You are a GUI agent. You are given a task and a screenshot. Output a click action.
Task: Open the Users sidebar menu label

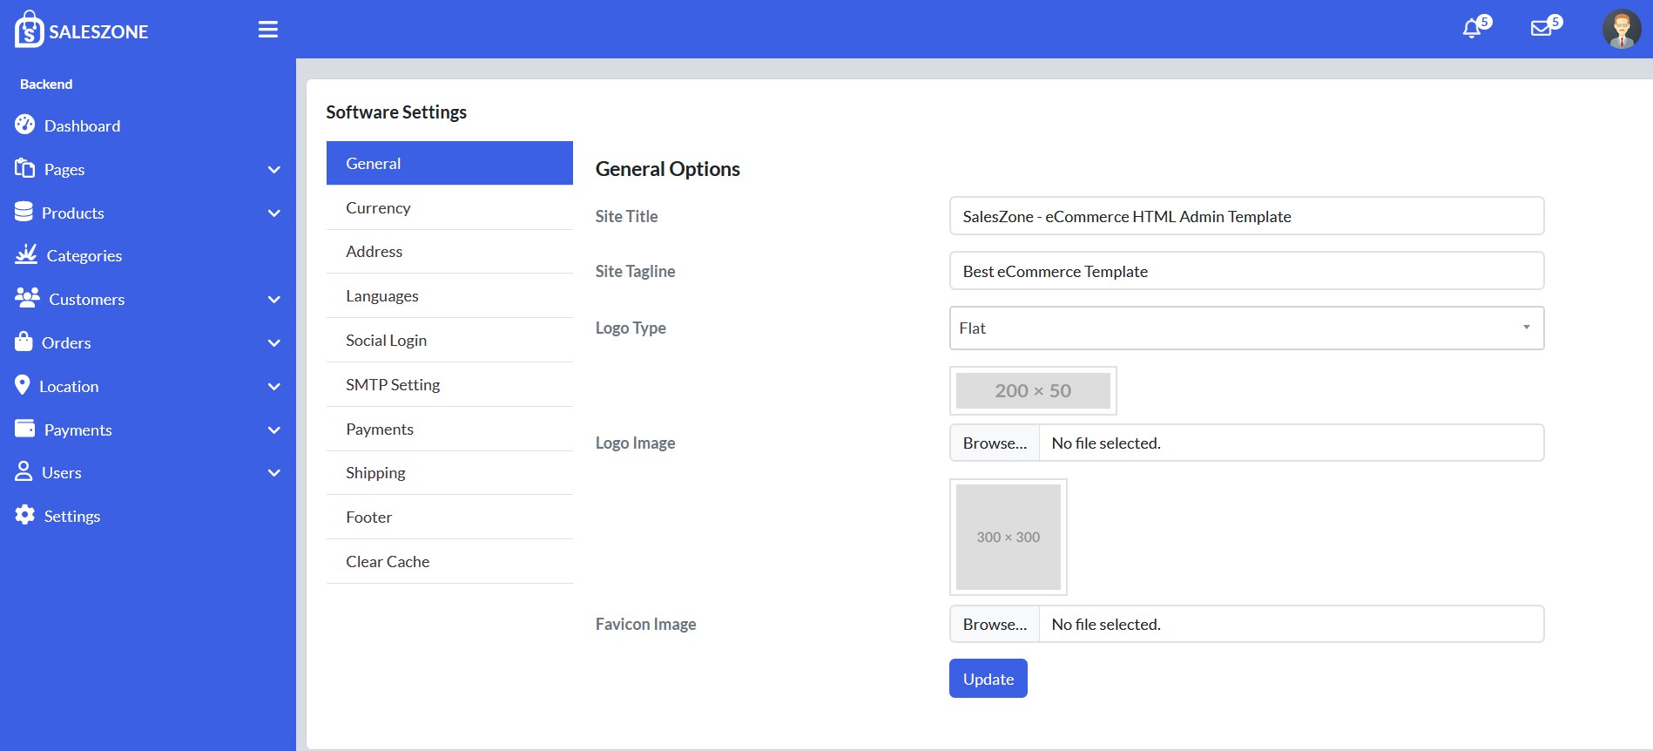coord(62,472)
